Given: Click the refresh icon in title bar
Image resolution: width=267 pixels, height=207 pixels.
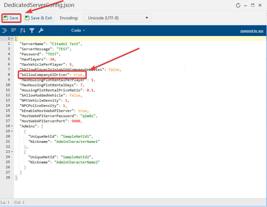Looking at the screenshot, I should [x=238, y=5].
